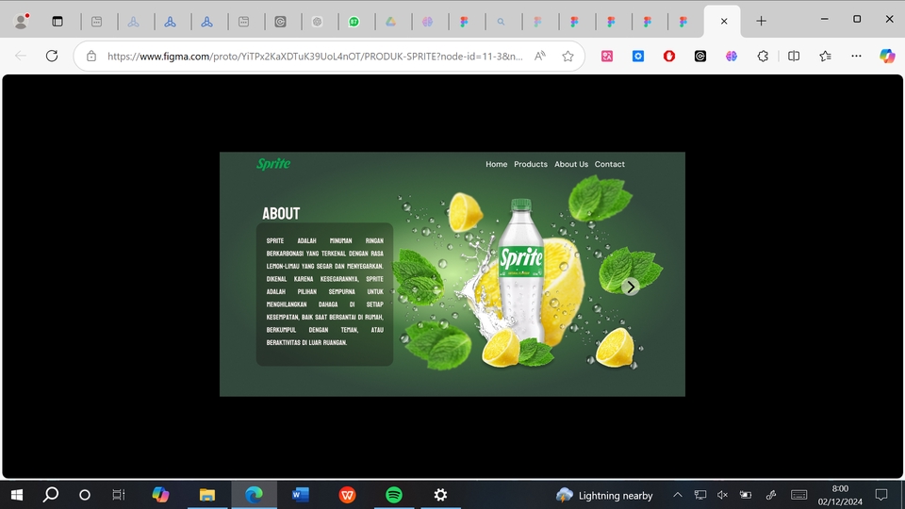Open About Us in Sprite navbar
Image resolution: width=905 pixels, height=509 pixels.
tap(571, 164)
